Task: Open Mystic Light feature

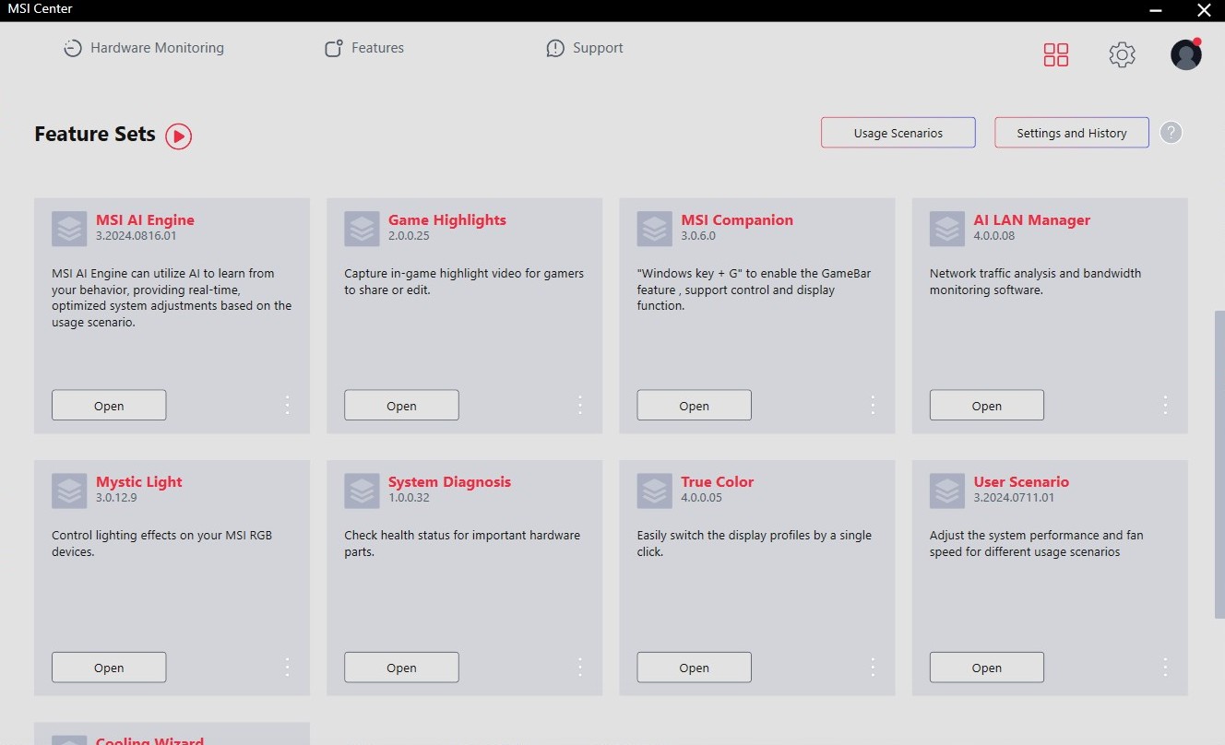Action: (x=109, y=668)
